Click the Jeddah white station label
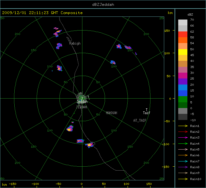The height and width of the screenshot is (188, 206). (x=82, y=102)
